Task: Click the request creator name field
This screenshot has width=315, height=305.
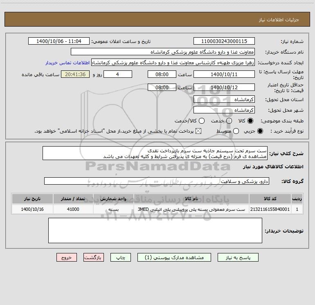Action: [173, 63]
